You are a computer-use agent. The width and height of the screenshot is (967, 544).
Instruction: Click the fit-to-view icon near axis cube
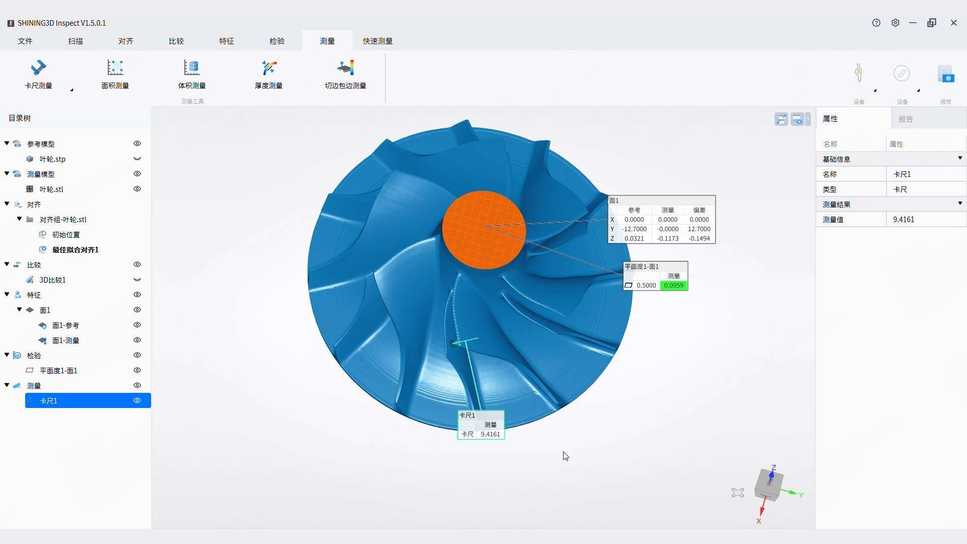click(737, 493)
